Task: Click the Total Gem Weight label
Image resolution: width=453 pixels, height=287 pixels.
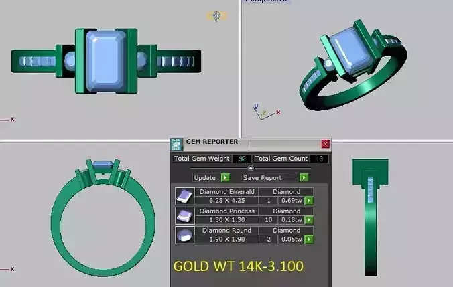Action: (202, 159)
